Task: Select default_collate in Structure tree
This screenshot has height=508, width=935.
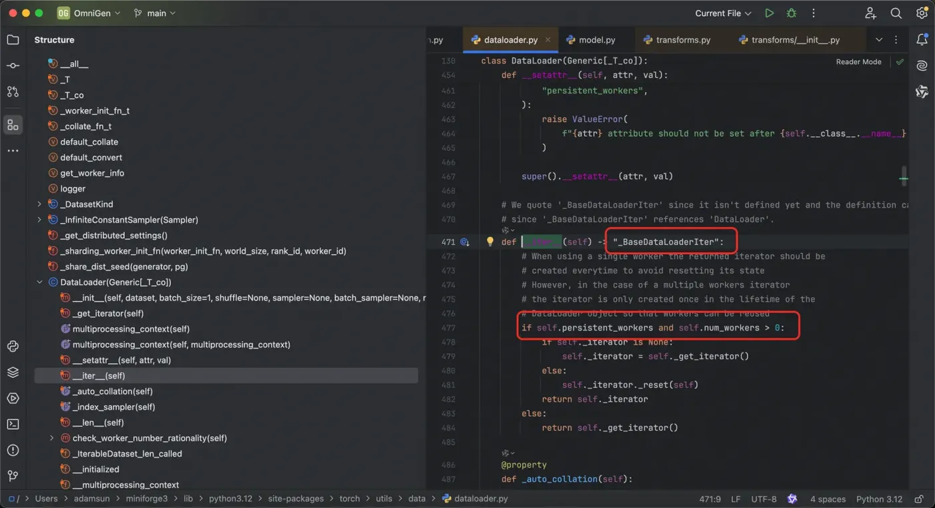Action: pos(89,142)
